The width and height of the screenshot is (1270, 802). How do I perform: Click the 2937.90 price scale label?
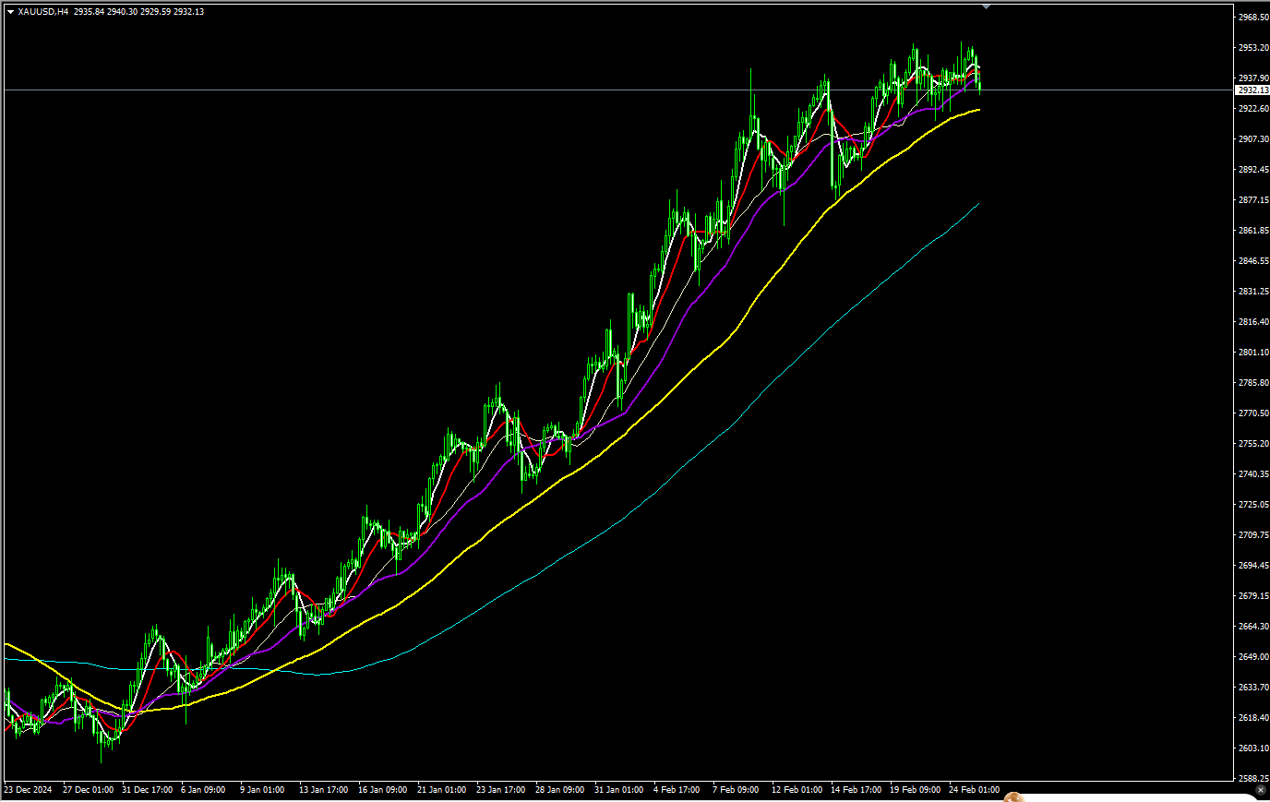(x=1253, y=78)
